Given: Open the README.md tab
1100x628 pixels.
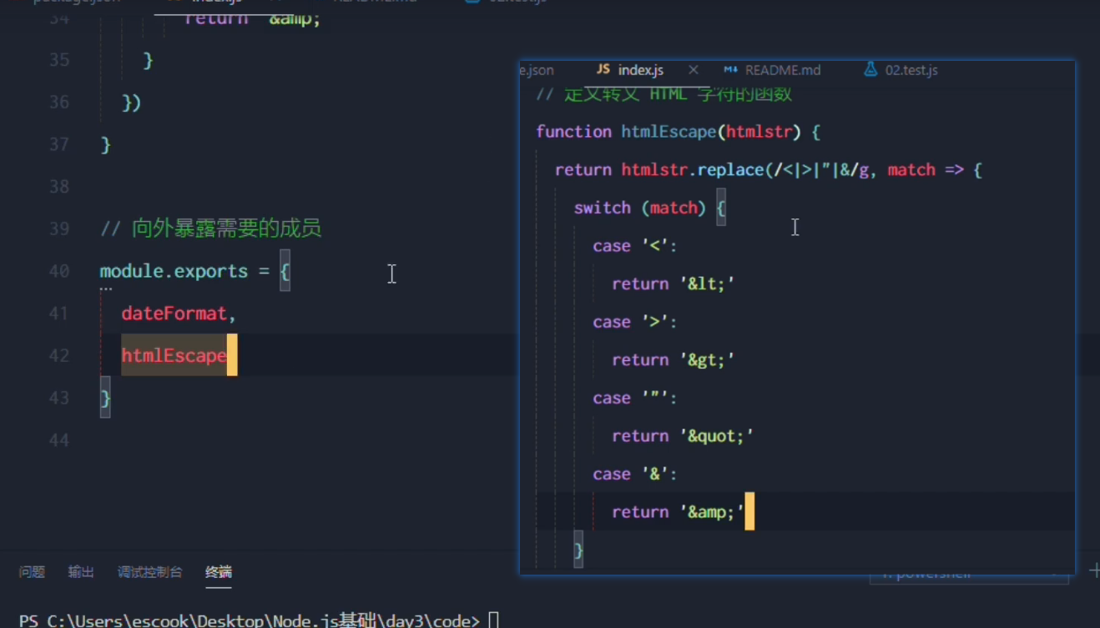Looking at the screenshot, I should pos(783,70).
